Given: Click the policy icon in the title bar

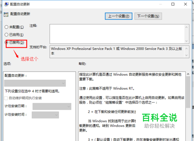Looking at the screenshot, I should [6, 4].
